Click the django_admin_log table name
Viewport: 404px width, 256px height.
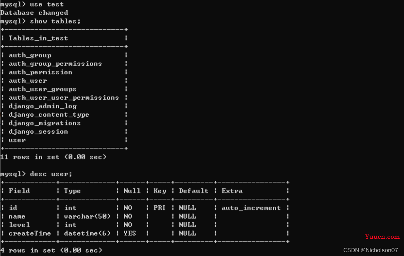coord(43,106)
